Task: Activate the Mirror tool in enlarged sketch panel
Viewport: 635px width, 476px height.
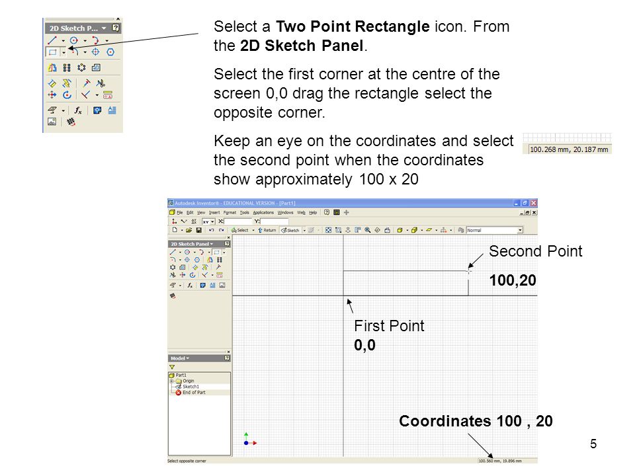Action: [x=52, y=67]
